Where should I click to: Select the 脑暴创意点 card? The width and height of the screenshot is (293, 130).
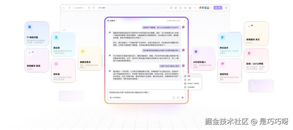[90, 58]
